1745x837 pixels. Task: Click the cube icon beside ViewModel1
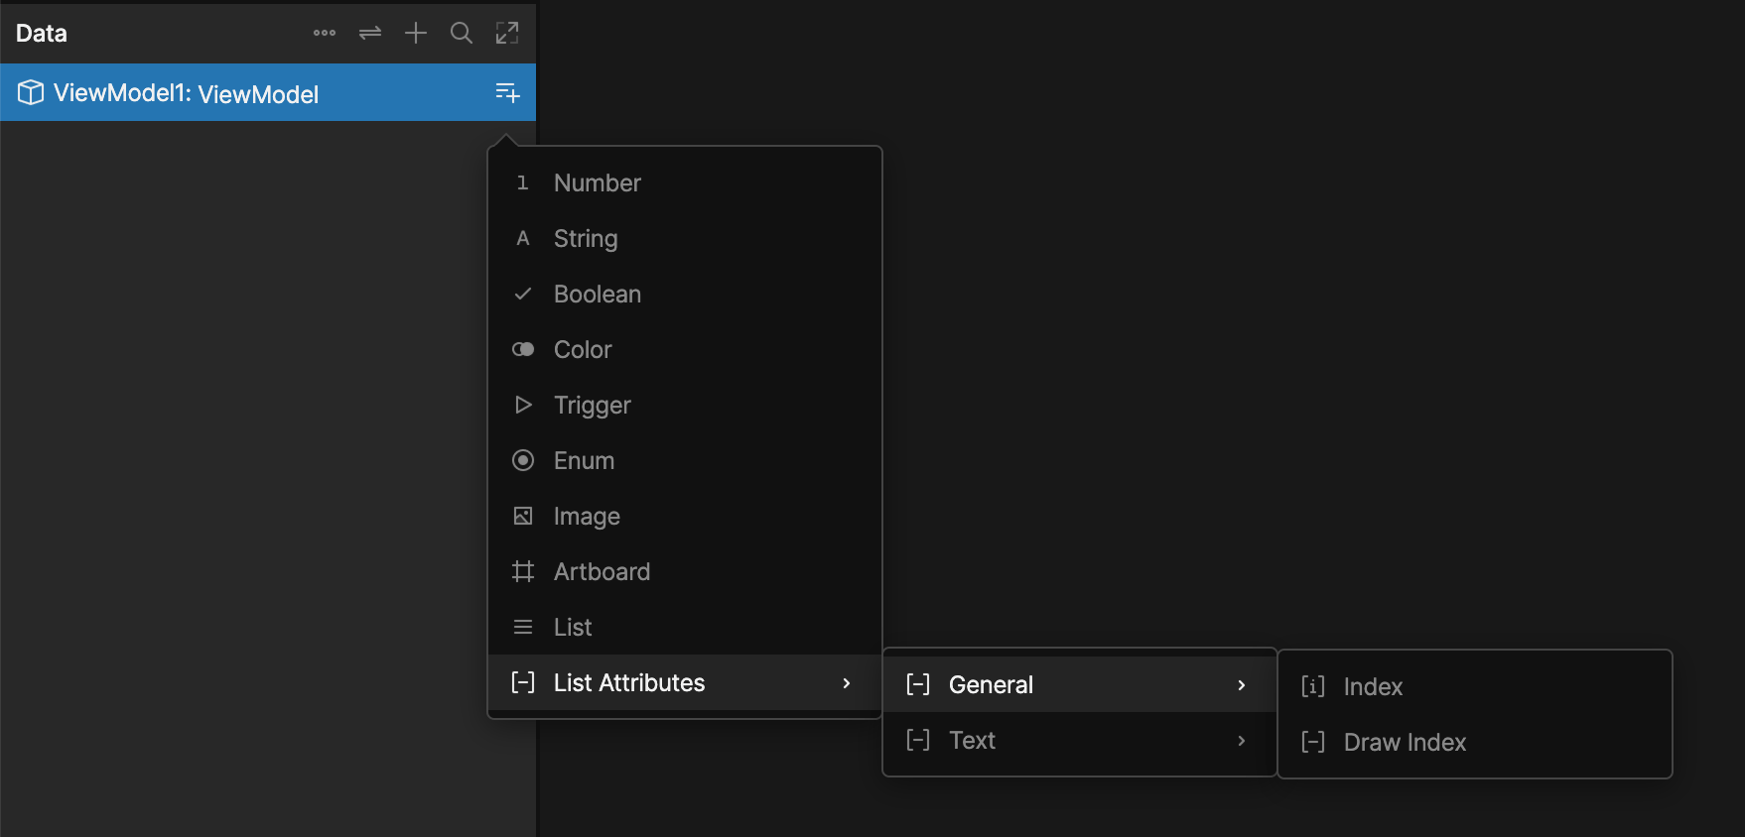click(x=31, y=92)
